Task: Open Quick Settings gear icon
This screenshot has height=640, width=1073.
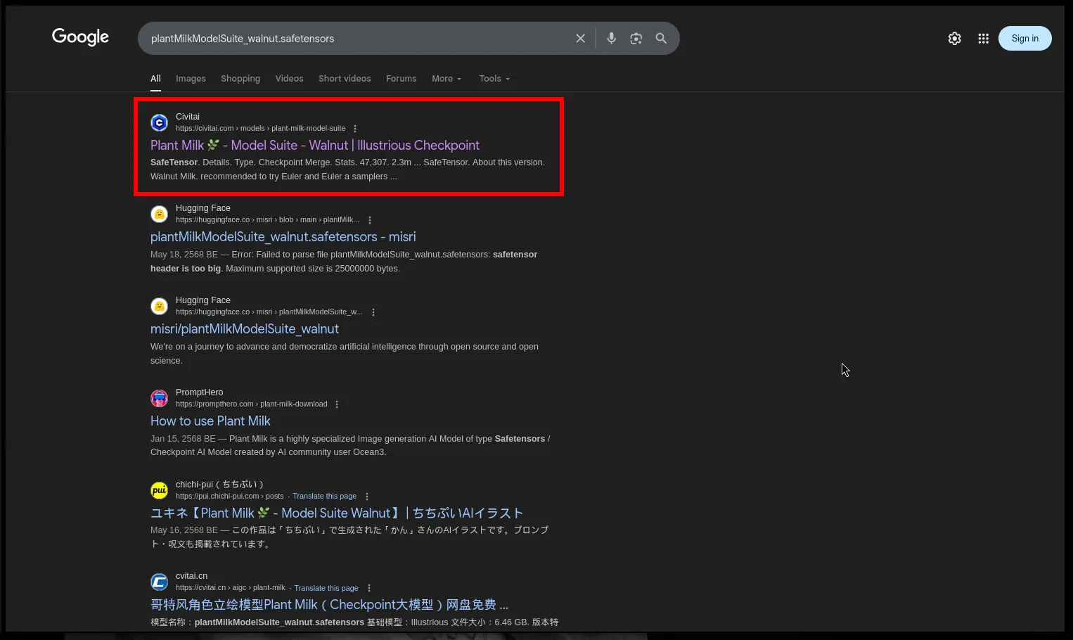Action: coord(954,39)
